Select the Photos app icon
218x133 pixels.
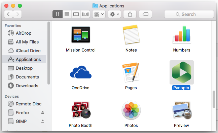coord(131,110)
